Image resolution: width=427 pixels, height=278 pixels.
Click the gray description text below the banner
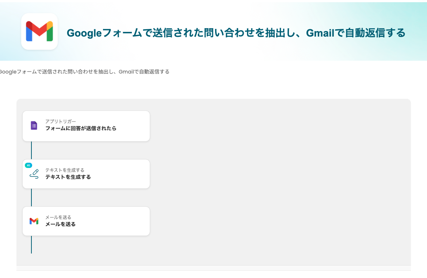pyautogui.click(x=85, y=72)
